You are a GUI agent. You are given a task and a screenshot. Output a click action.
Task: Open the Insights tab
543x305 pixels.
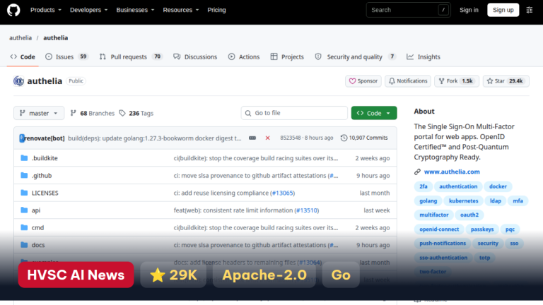click(x=424, y=56)
